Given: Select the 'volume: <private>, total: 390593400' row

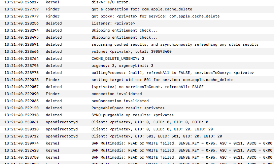Looking at the screenshot, I should point(132,51).
